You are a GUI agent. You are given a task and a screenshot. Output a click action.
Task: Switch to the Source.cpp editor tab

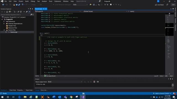tap(38, 9)
